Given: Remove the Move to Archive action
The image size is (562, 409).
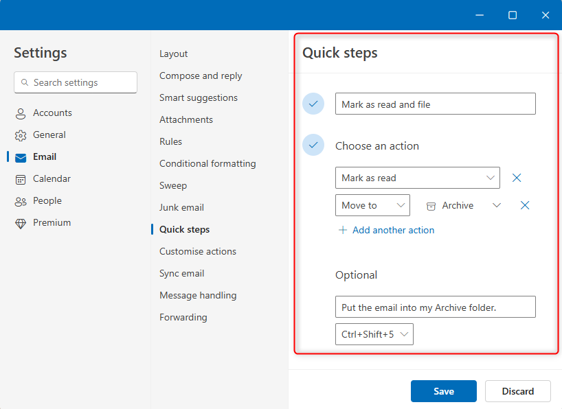Looking at the screenshot, I should click(x=525, y=205).
